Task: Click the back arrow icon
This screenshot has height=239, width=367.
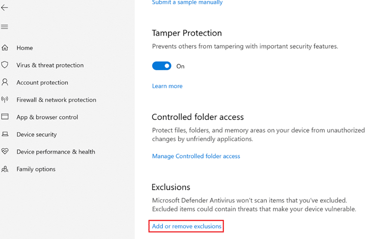Action: click(x=5, y=8)
